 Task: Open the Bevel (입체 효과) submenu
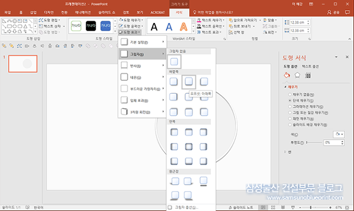[142, 100]
